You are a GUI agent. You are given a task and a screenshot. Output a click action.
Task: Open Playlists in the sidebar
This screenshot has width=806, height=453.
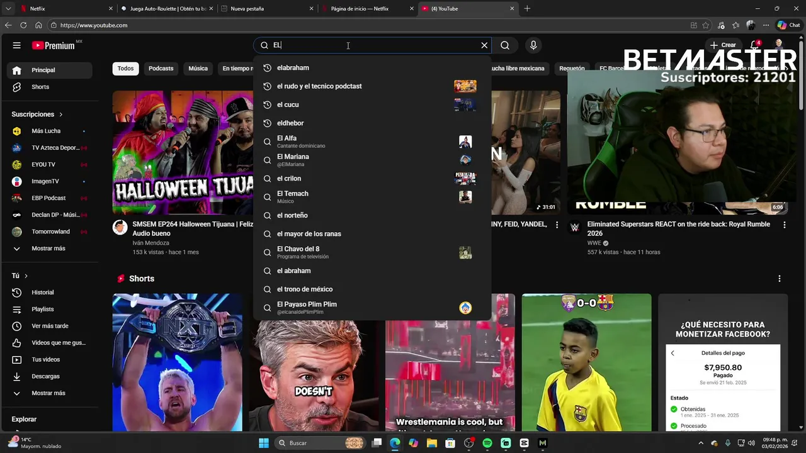click(49, 310)
